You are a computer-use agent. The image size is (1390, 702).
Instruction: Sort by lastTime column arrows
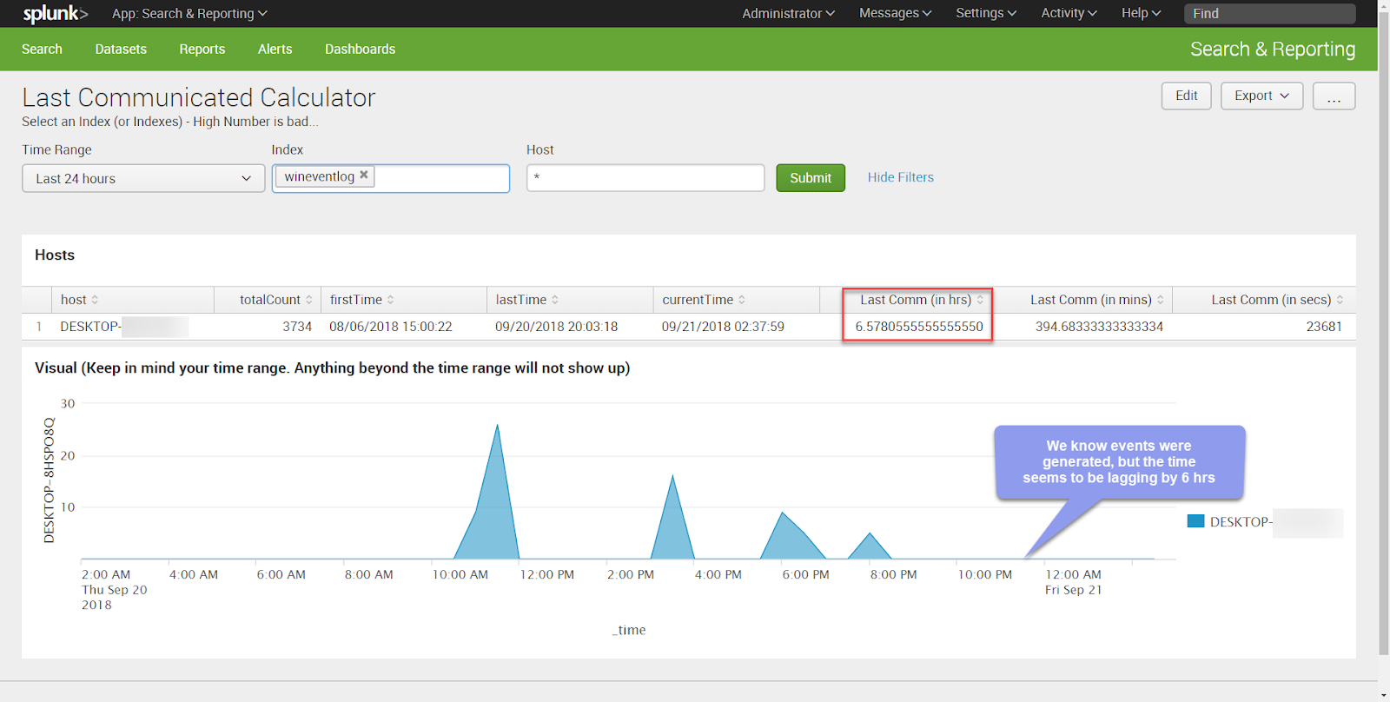click(555, 300)
